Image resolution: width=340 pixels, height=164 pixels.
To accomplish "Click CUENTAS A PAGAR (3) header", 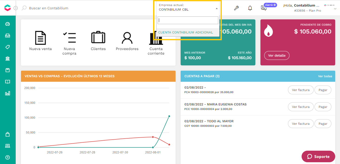I will 202,76.
